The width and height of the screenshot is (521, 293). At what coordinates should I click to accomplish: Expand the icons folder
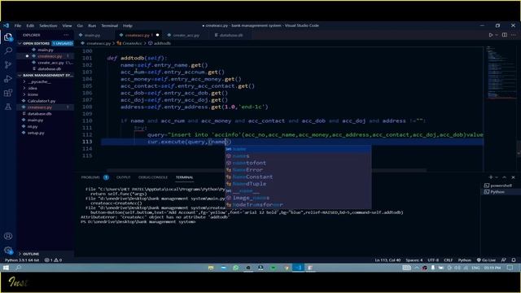pos(33,94)
